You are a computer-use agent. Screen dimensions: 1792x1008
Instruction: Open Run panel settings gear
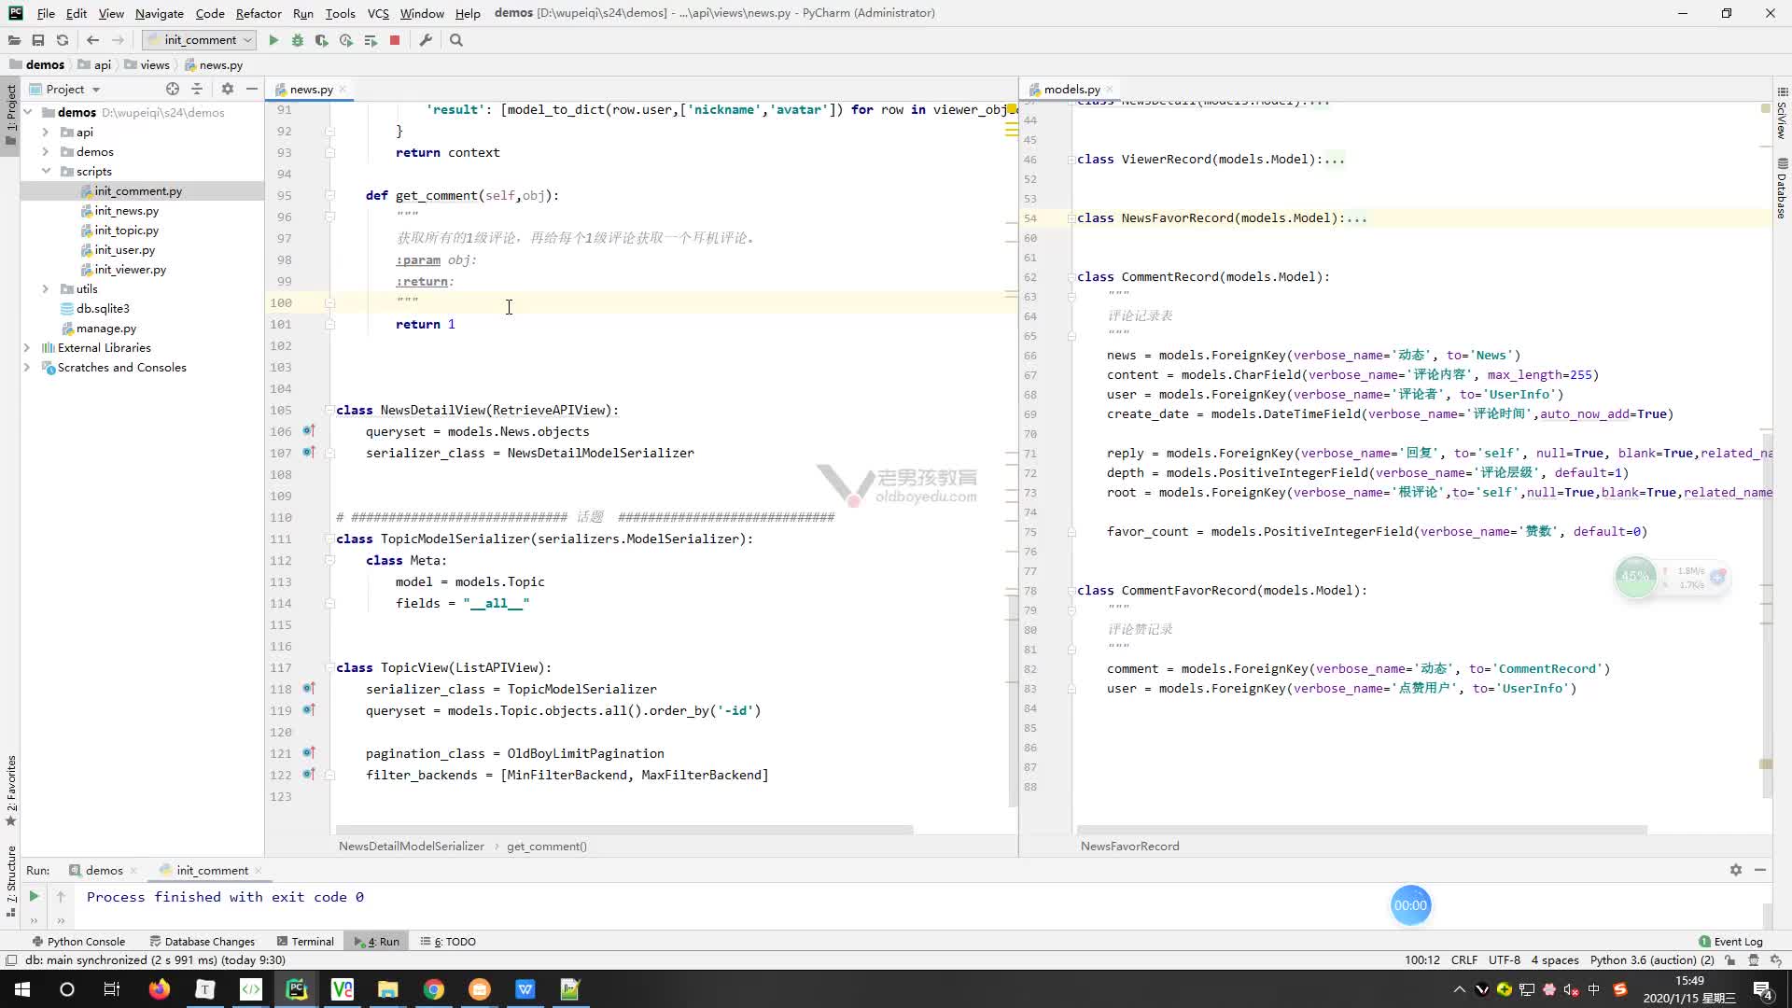point(1736,870)
